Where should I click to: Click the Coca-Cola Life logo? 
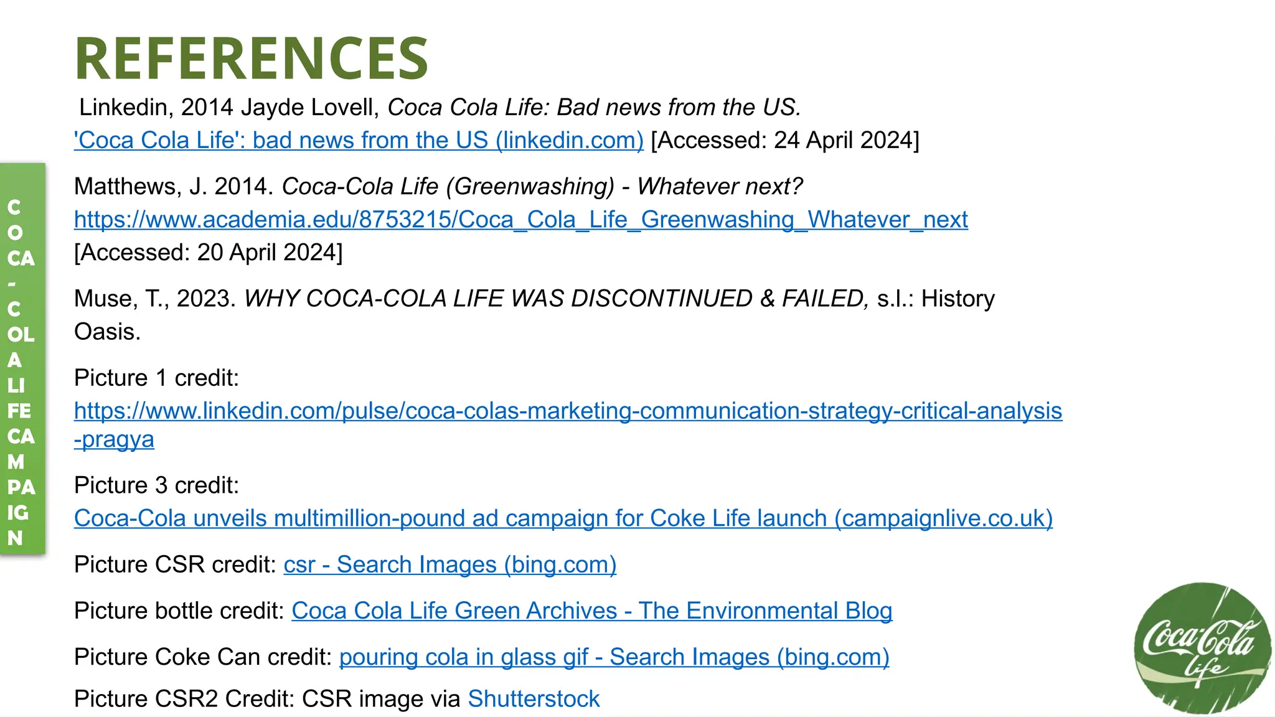click(1202, 649)
